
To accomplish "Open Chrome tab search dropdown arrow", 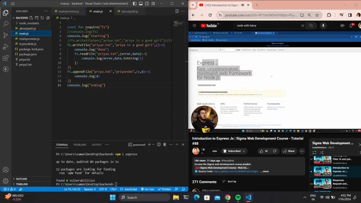I will (193, 5).
